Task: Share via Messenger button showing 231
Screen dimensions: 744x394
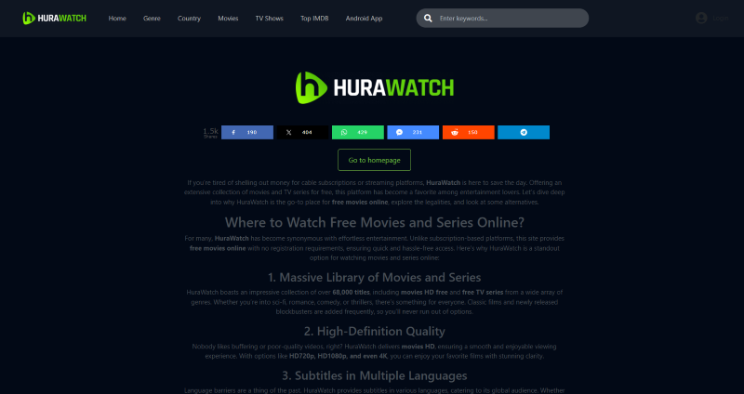Action: tap(413, 132)
